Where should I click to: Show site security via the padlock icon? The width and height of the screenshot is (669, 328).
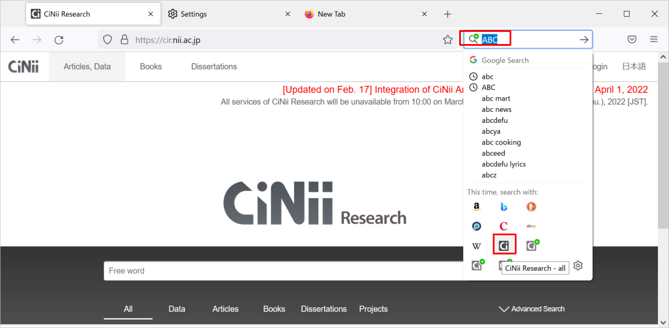pyautogui.click(x=124, y=39)
